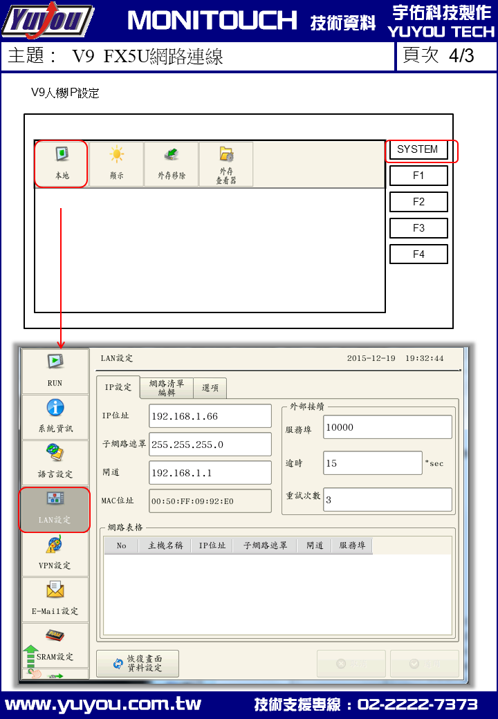Click the MAC位址 field
The image size is (498, 719).
coord(210,501)
